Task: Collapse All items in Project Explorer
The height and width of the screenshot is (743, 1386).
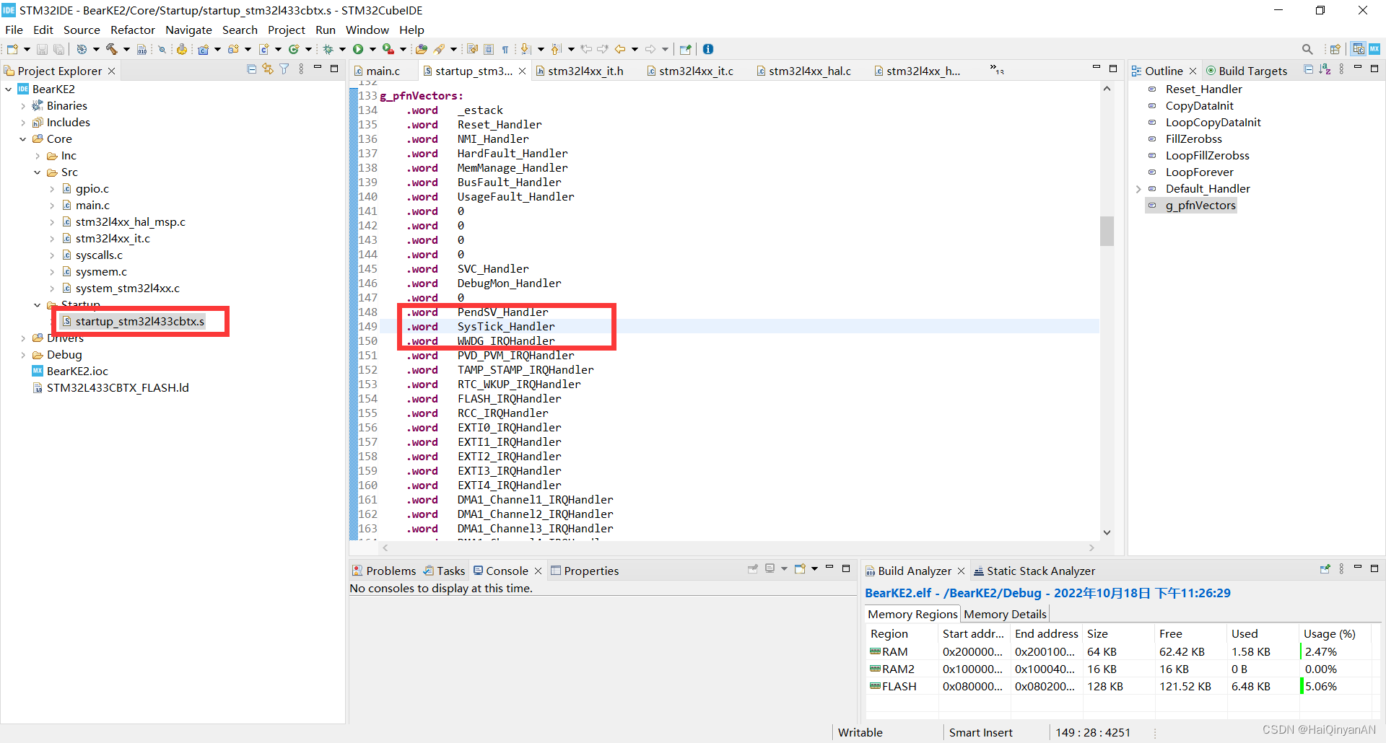Action: (x=251, y=69)
